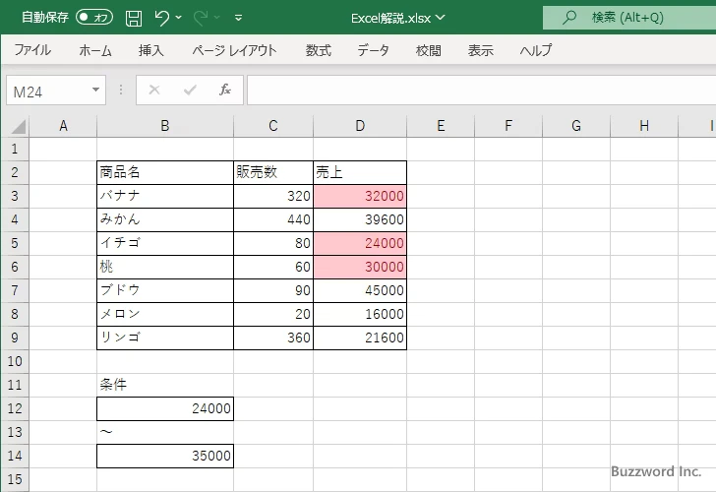
Task: Click the formula bar input area
Action: point(481,91)
